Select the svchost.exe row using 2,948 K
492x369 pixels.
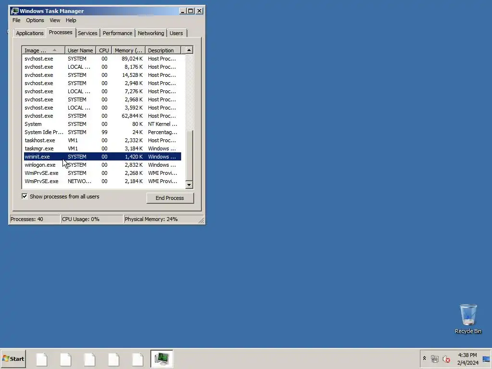tap(102, 83)
